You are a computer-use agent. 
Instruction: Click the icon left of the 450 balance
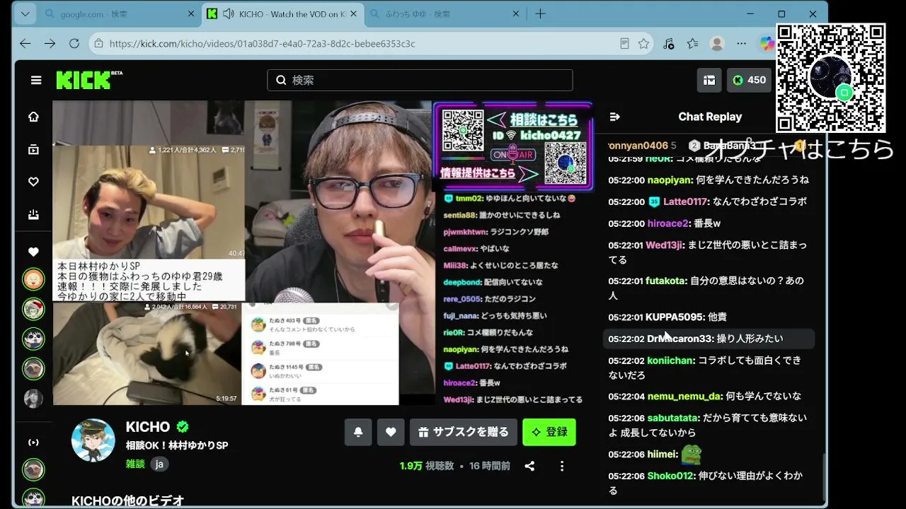click(709, 80)
